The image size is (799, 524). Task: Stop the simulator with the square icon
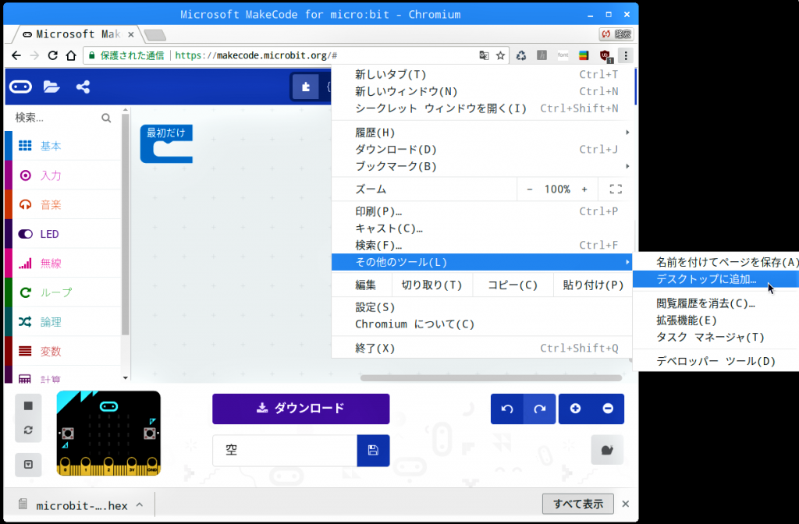[28, 405]
